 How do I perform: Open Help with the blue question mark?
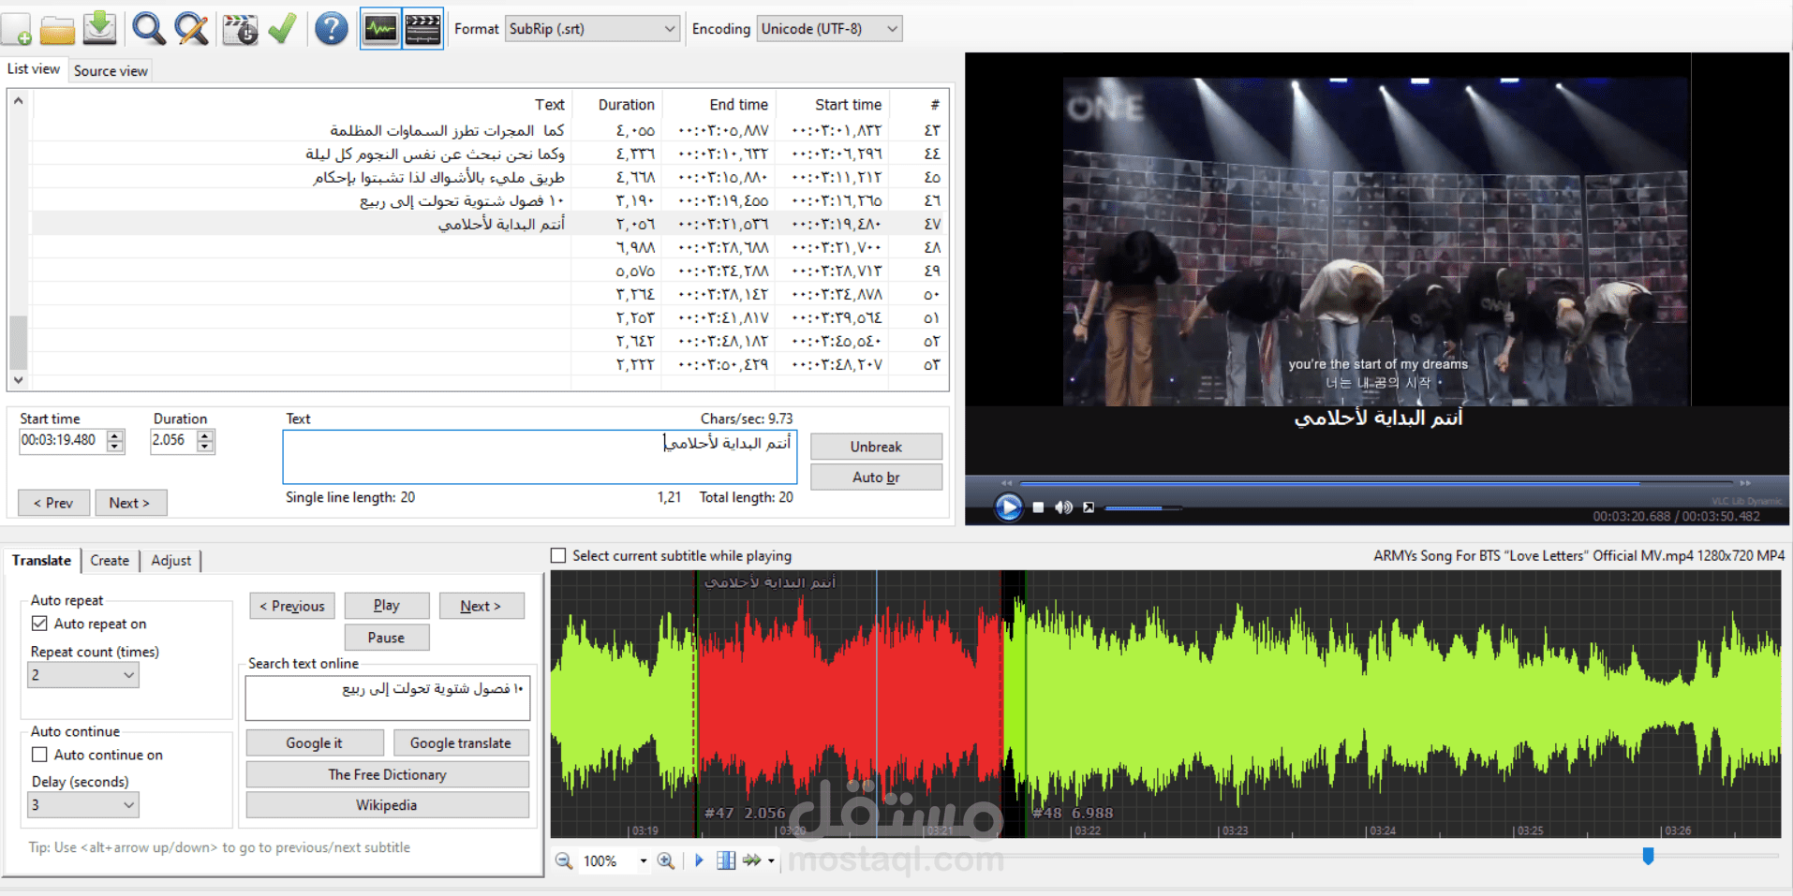(x=331, y=29)
